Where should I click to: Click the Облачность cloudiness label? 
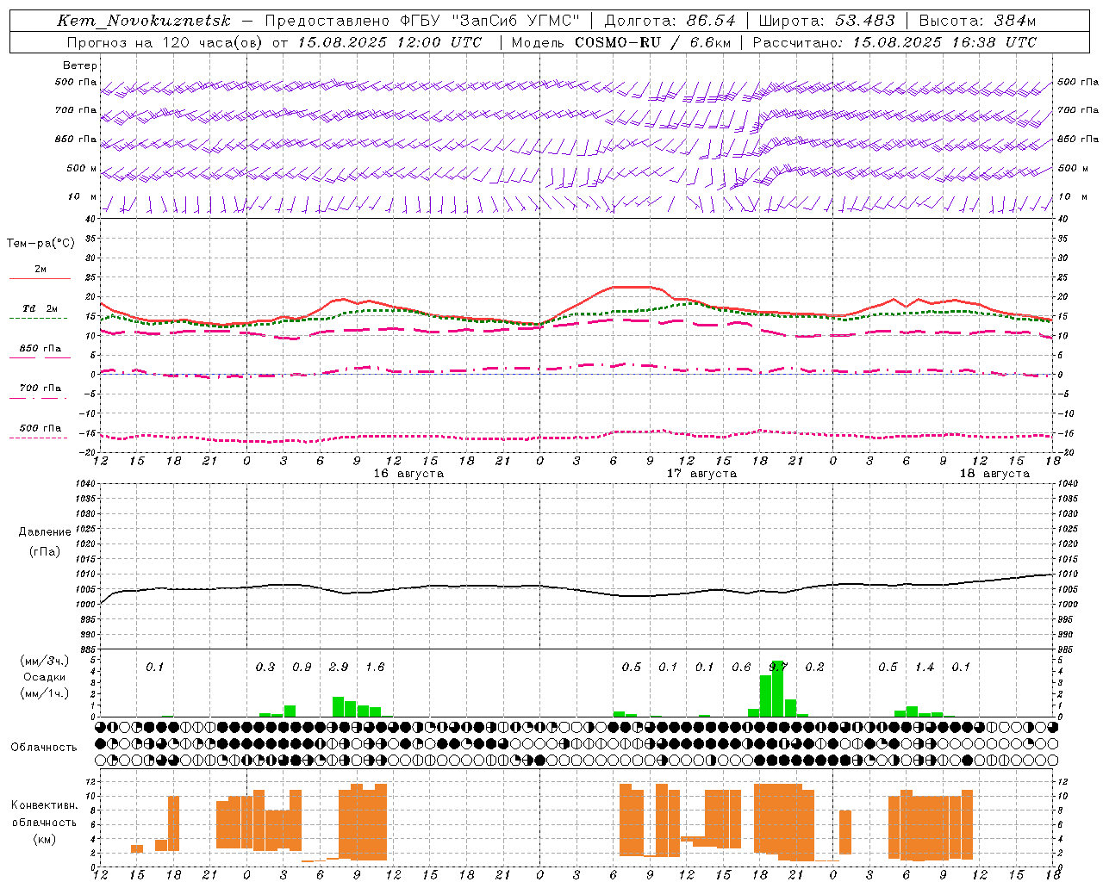[44, 748]
